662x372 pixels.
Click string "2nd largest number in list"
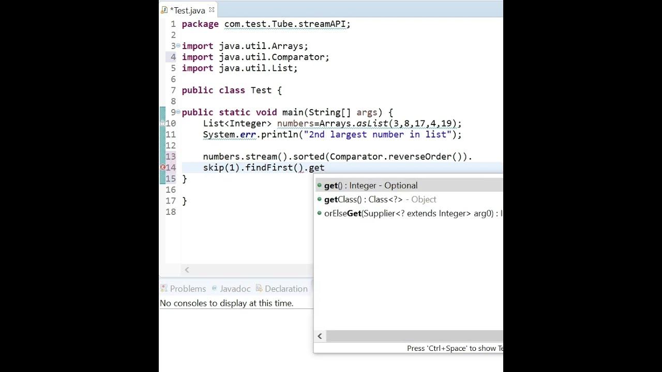click(x=378, y=135)
